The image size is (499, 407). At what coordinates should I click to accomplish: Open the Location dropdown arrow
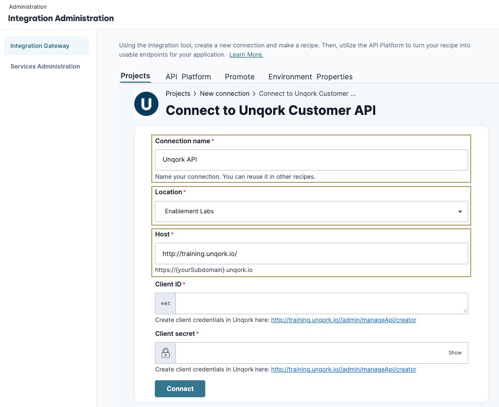[x=460, y=212]
